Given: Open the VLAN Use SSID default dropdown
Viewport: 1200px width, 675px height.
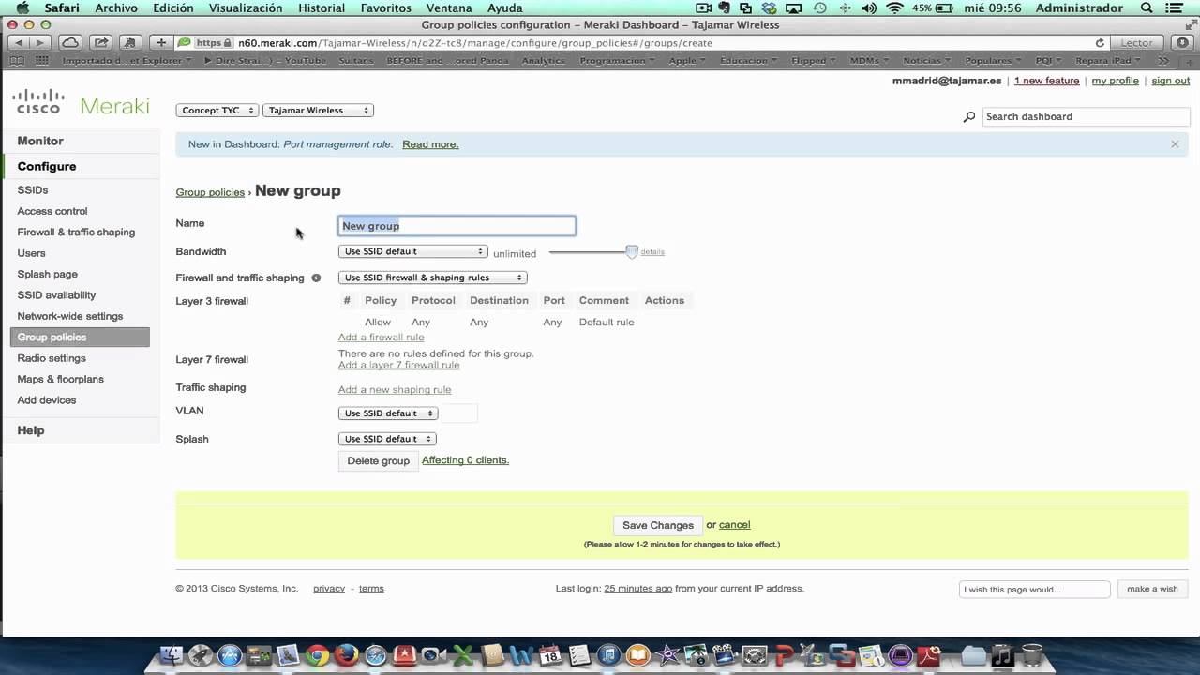Looking at the screenshot, I should 388,413.
